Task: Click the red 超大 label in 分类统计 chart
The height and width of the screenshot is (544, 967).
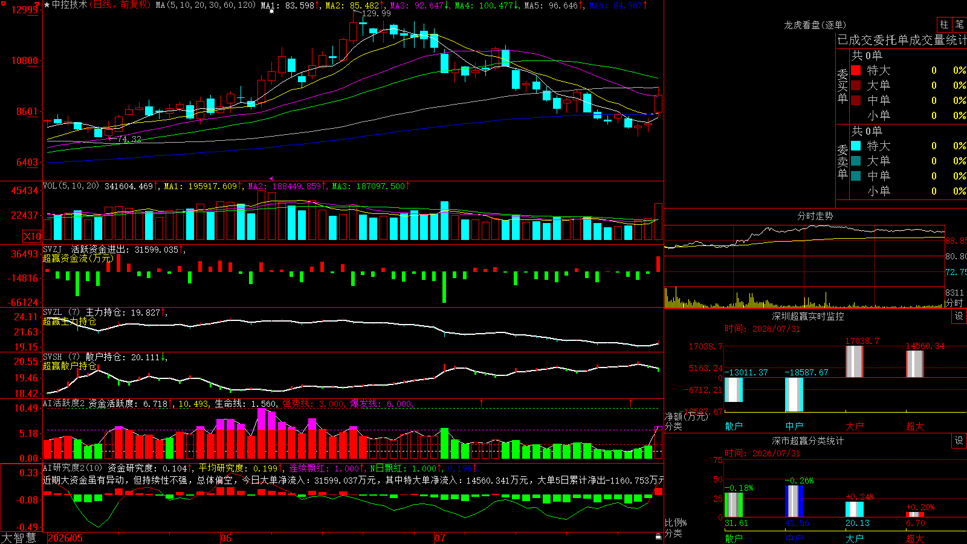Action: 915,538
